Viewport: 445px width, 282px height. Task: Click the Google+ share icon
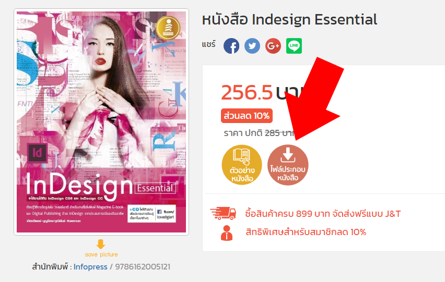[273, 46]
